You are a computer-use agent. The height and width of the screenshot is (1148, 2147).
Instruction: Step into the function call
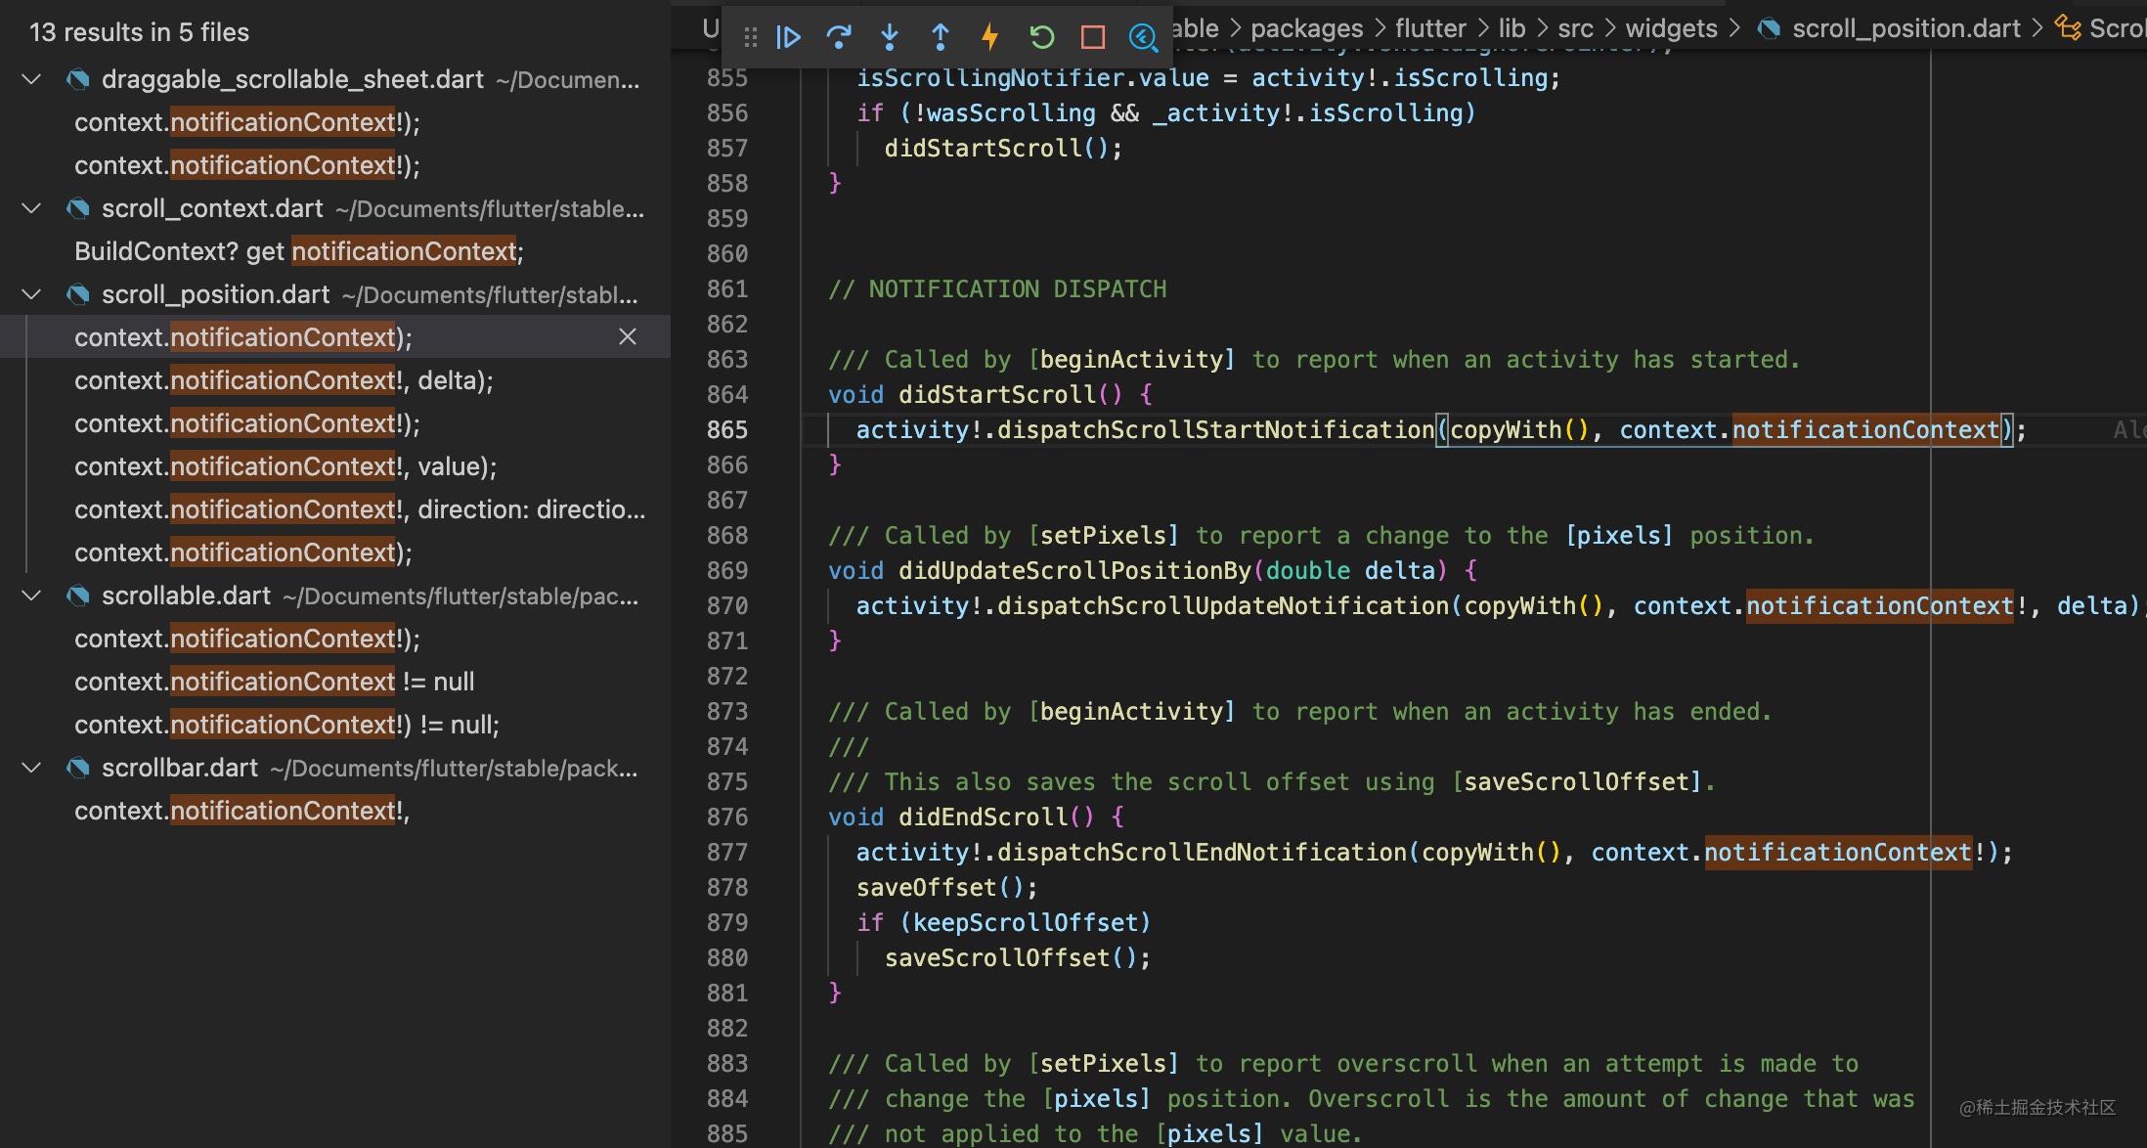click(x=890, y=37)
